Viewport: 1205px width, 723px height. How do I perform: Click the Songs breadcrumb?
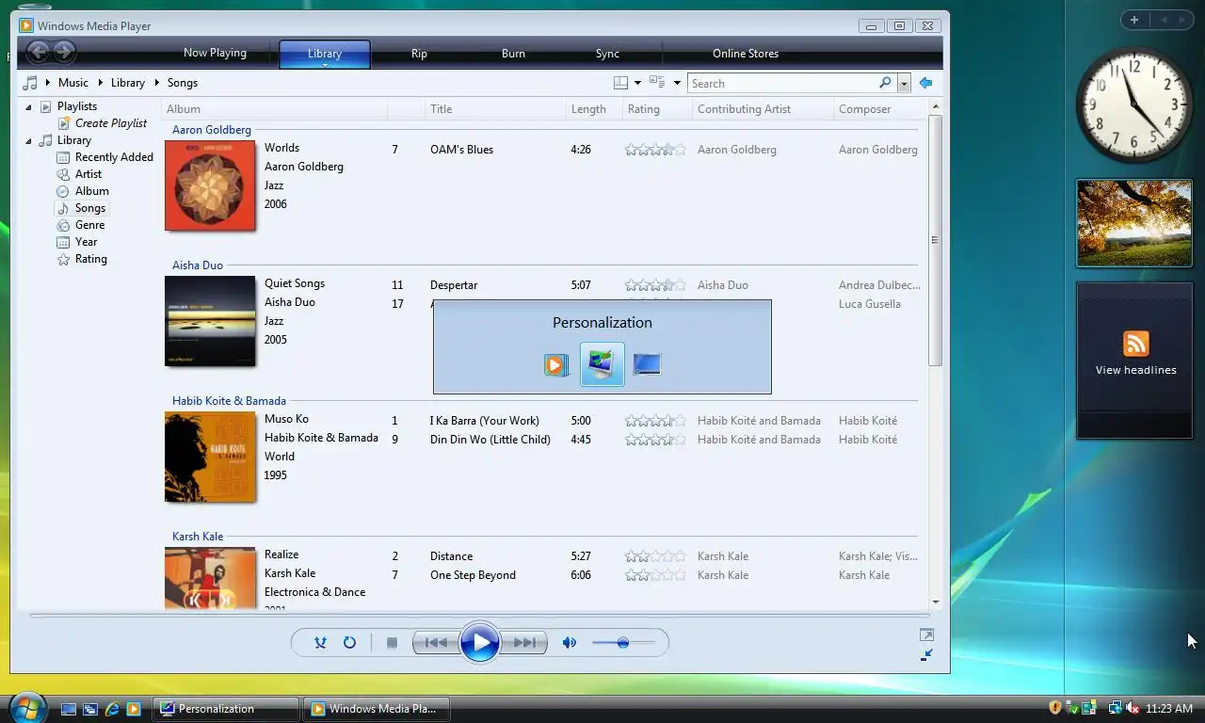[x=183, y=83]
